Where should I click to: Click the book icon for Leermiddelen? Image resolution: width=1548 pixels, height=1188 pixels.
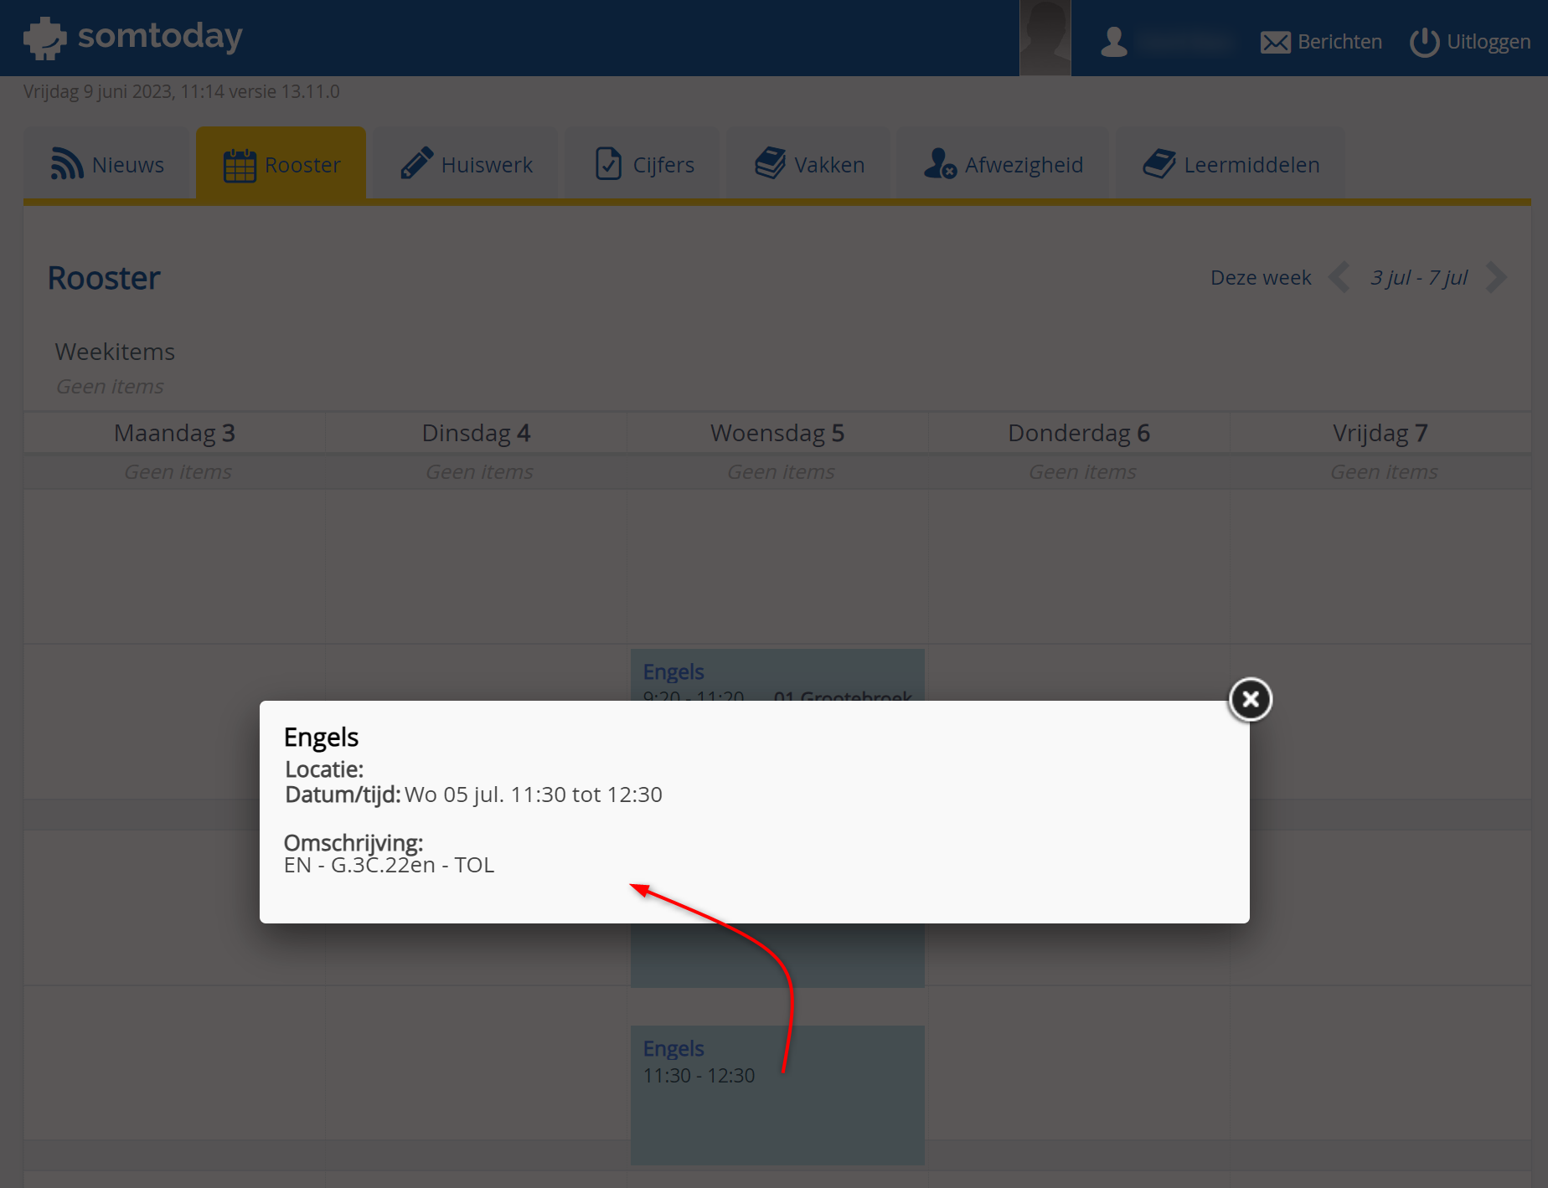pyautogui.click(x=1159, y=163)
